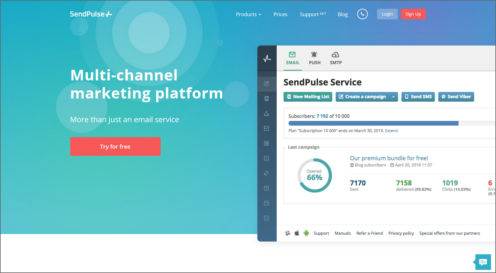Click the wallet billing sidebar icon

point(266,203)
